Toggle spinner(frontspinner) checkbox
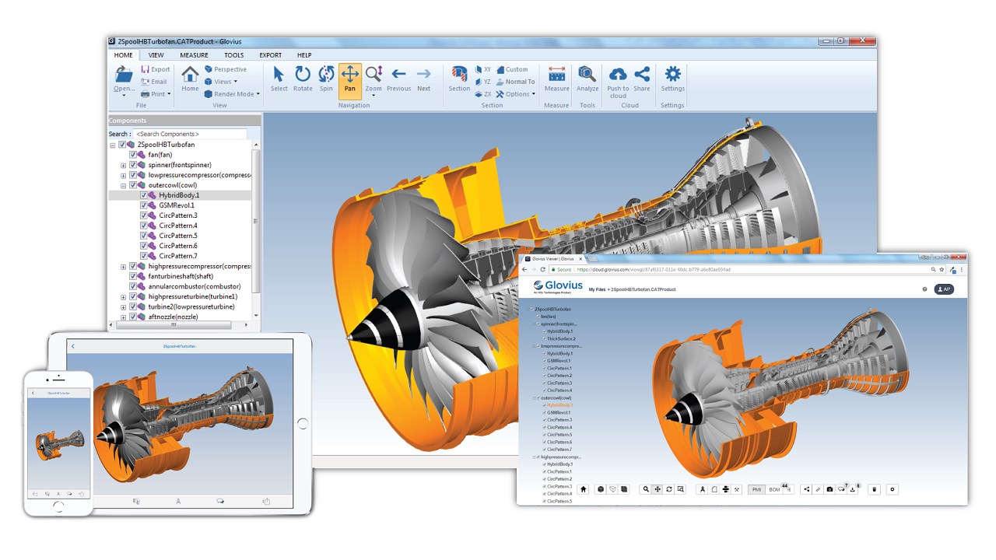Screen dimensions: 996x560 click(133, 165)
